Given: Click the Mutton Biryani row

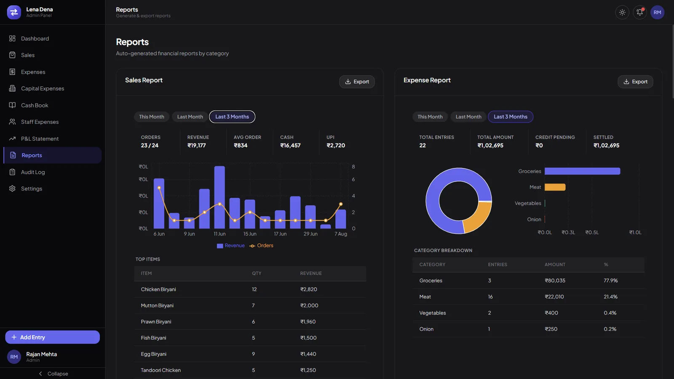Looking at the screenshot, I should 250,306.
